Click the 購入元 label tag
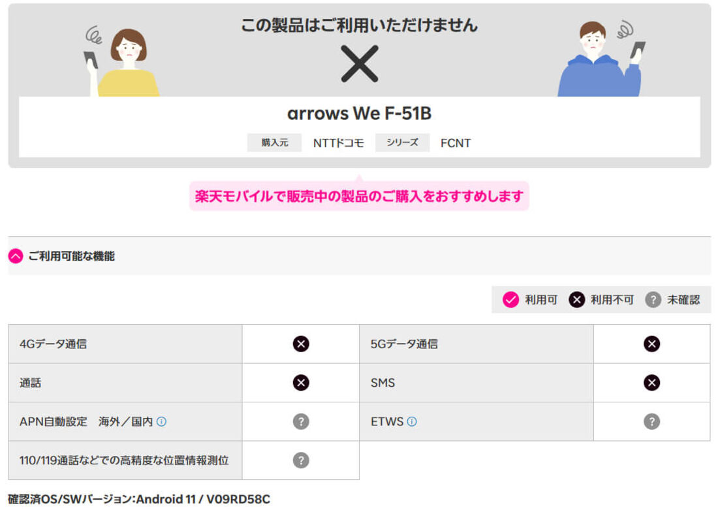The image size is (718, 510). (274, 143)
